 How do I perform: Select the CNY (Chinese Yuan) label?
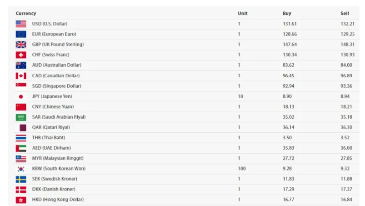coord(53,106)
